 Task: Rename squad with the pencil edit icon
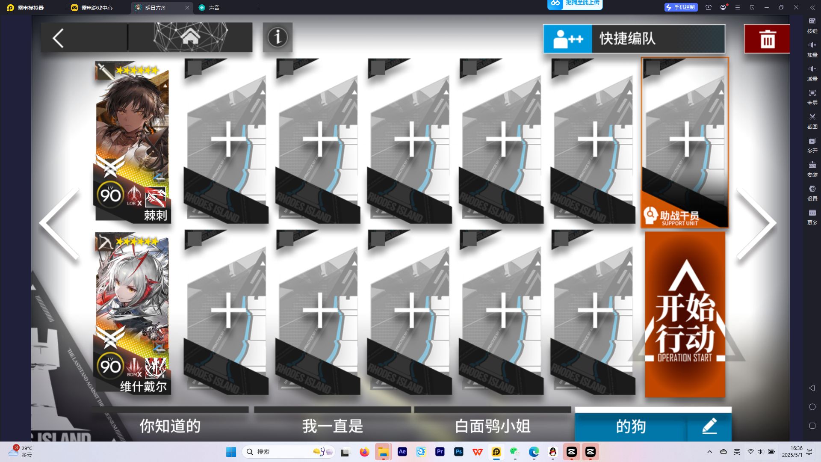tap(709, 426)
